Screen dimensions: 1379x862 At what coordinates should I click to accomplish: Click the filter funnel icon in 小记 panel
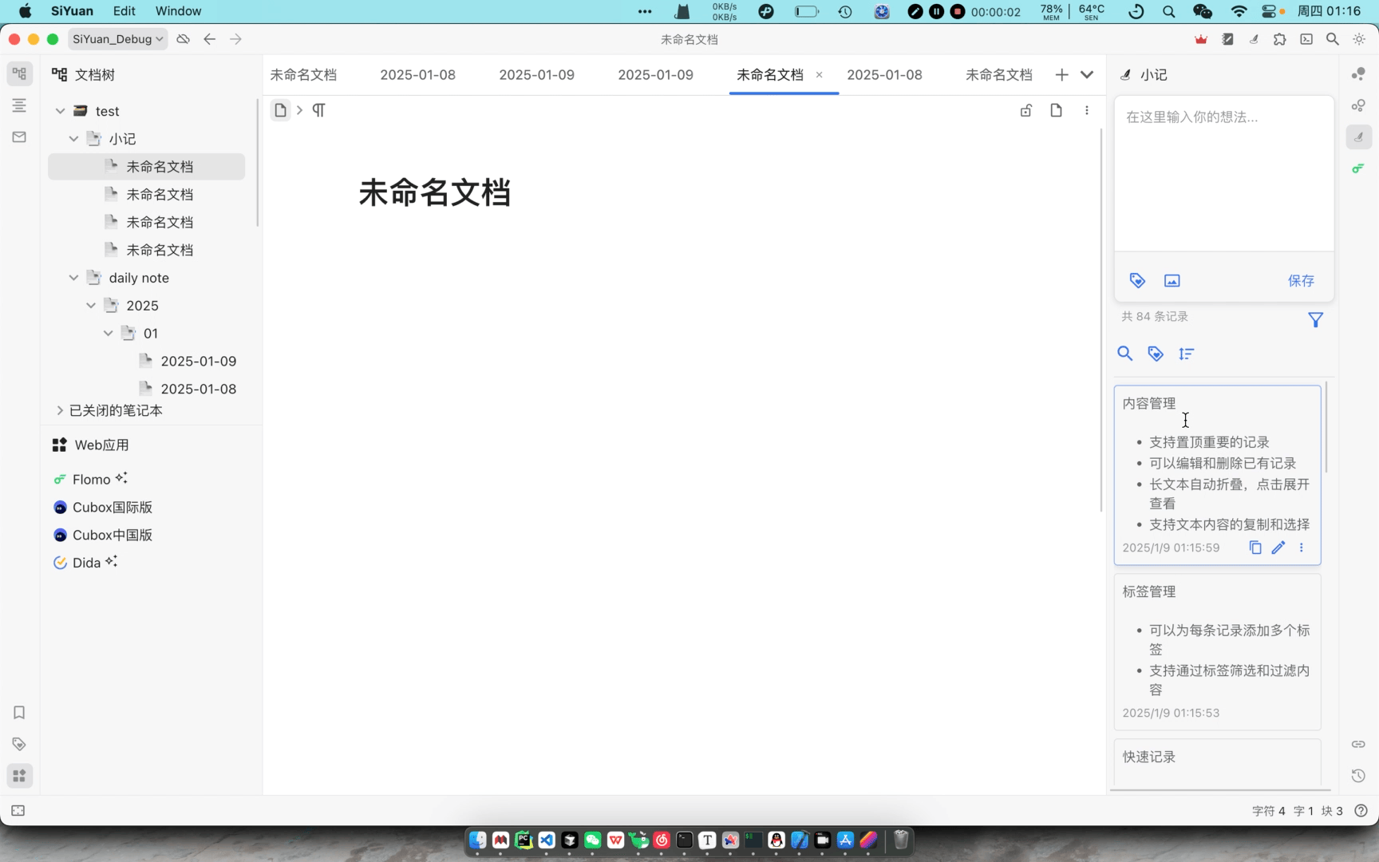point(1316,319)
